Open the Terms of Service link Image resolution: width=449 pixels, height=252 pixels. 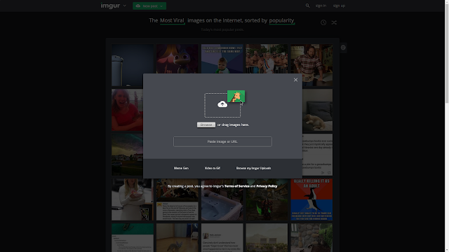click(237, 186)
